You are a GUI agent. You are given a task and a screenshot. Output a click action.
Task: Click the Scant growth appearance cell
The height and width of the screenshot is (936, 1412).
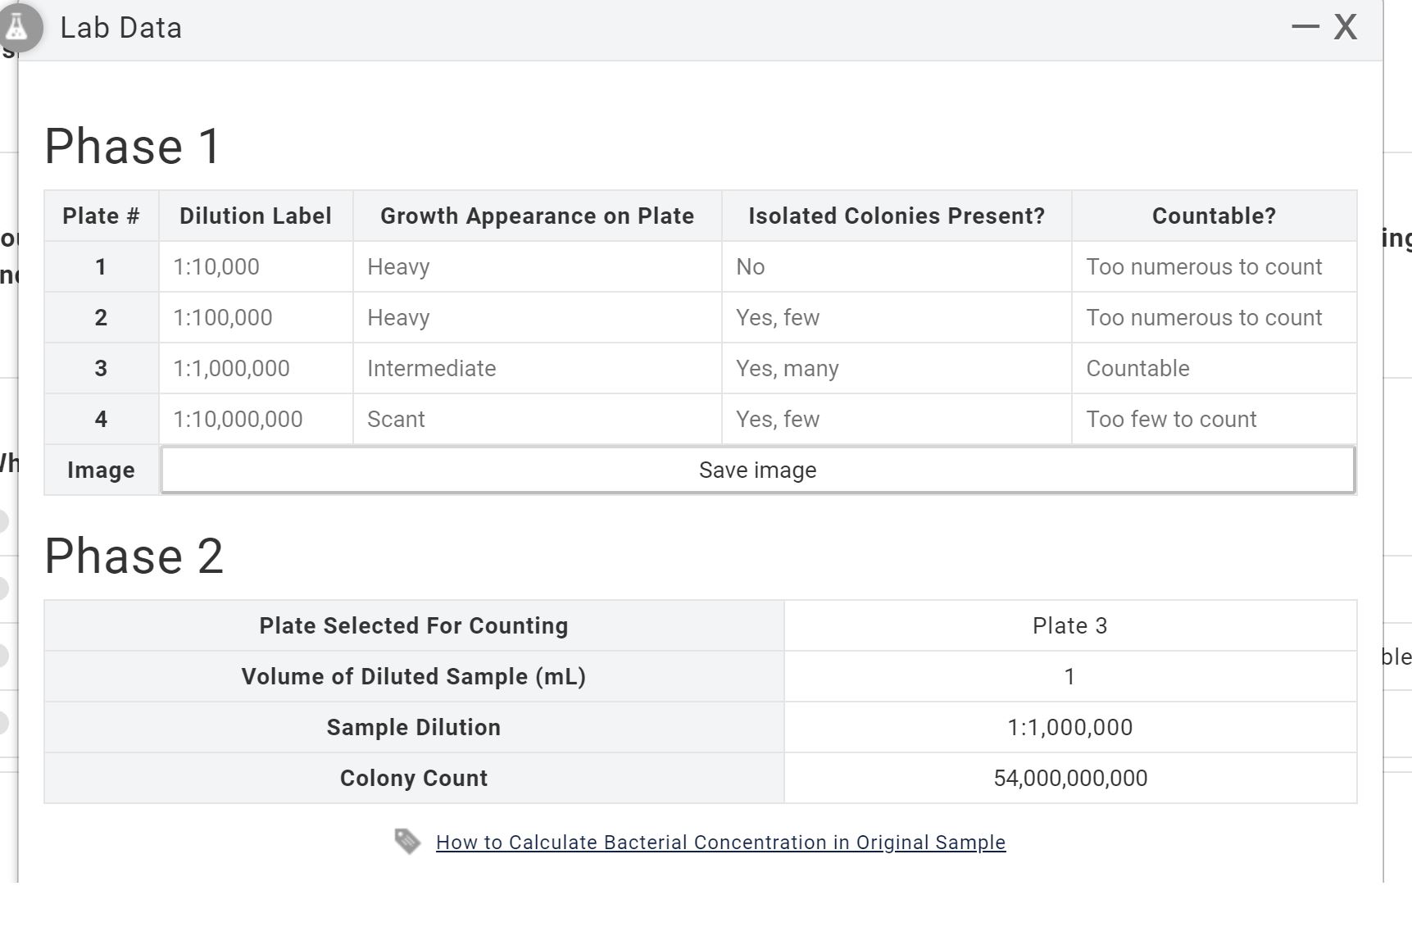coord(396,419)
